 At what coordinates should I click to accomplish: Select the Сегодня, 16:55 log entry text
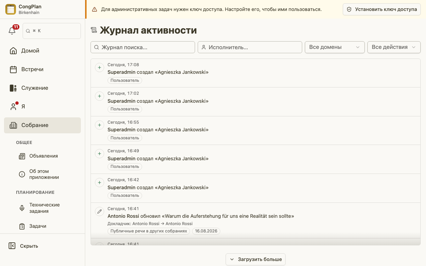[x=123, y=122]
